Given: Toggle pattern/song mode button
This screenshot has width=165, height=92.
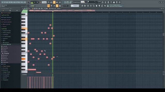Looking at the screenshot, I should coord(32,2).
